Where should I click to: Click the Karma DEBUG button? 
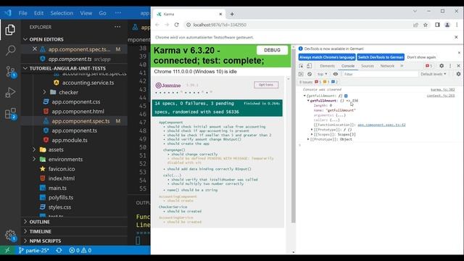pos(272,50)
